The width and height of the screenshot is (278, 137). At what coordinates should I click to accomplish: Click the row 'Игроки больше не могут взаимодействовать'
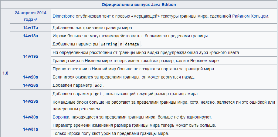coord(164,36)
